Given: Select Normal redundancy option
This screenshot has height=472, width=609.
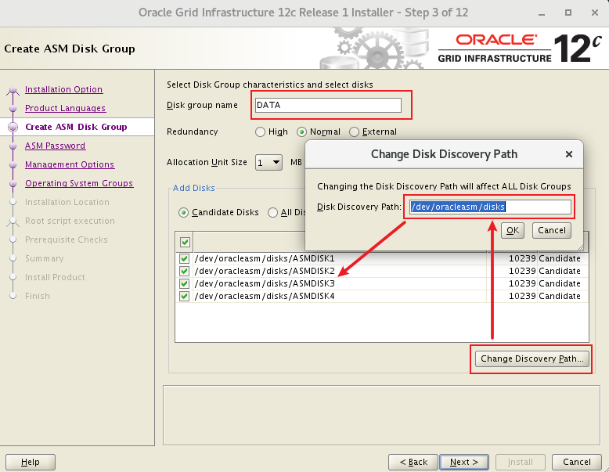Looking at the screenshot, I should coord(303,132).
